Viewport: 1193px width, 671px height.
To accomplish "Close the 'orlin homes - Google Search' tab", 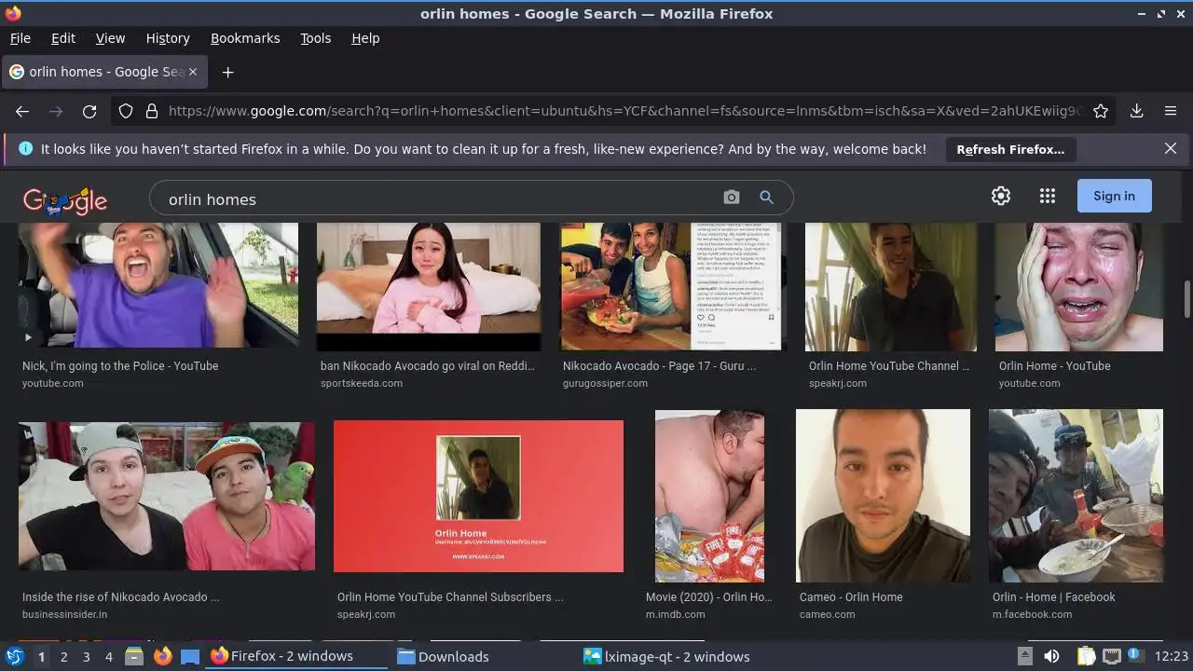I will [x=193, y=72].
